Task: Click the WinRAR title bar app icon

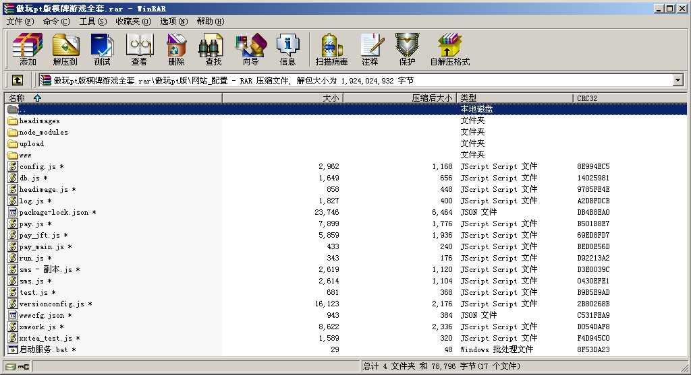Action: 9,8
